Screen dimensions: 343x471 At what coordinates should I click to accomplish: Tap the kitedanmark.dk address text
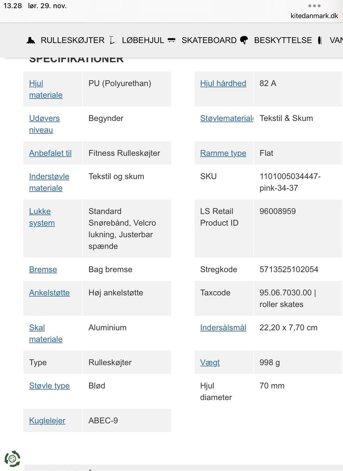point(314,16)
